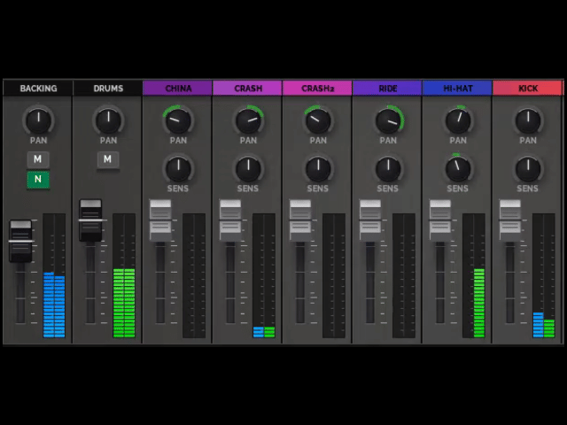
Task: Mute the DRUMS channel
Action: coord(108,159)
